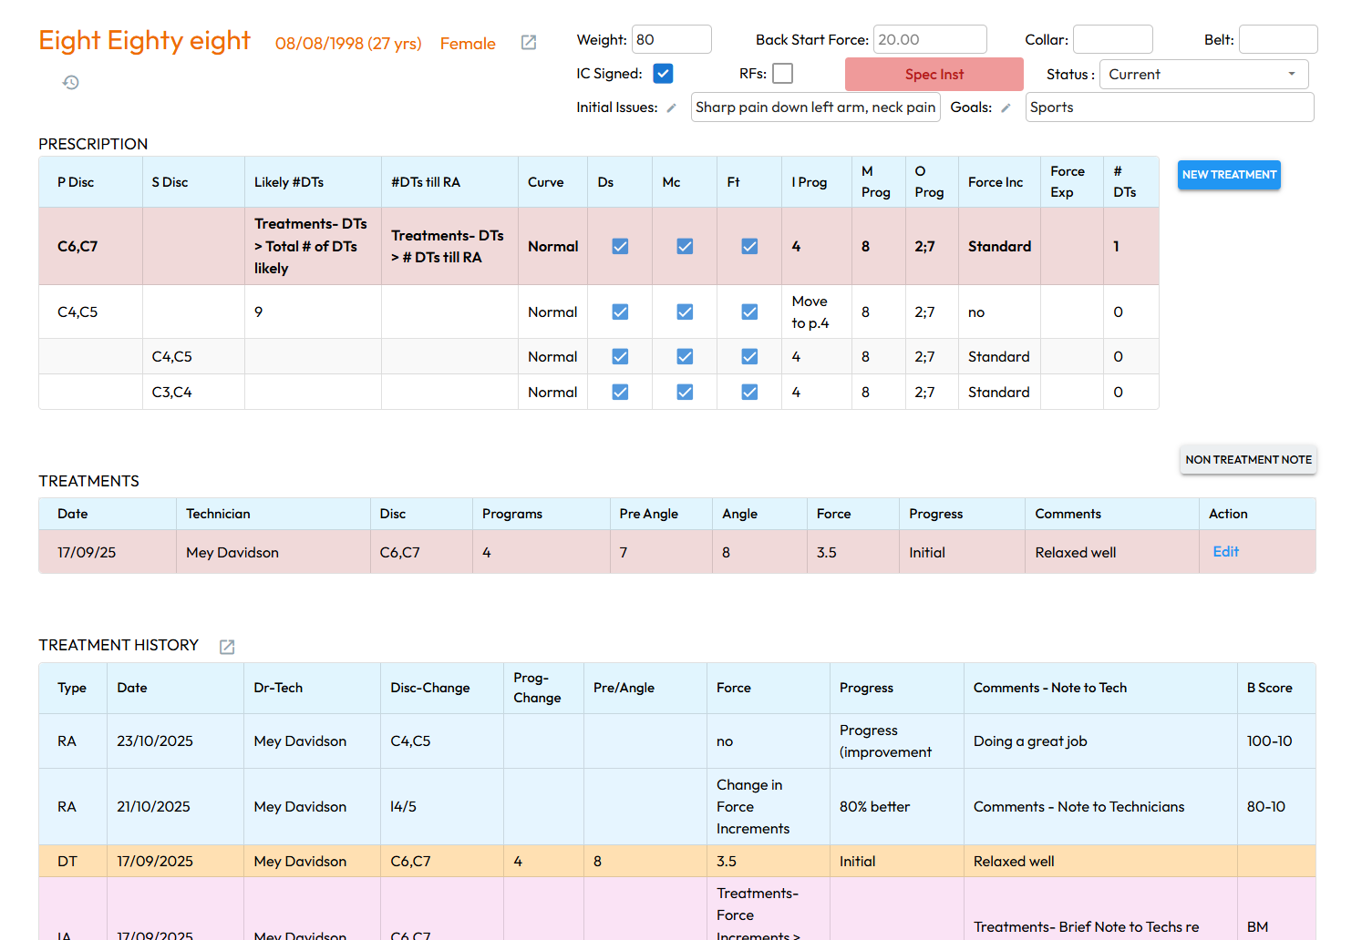Toggle Mc checkbox in C6,C7 row
1362x940 pixels.
686,246
